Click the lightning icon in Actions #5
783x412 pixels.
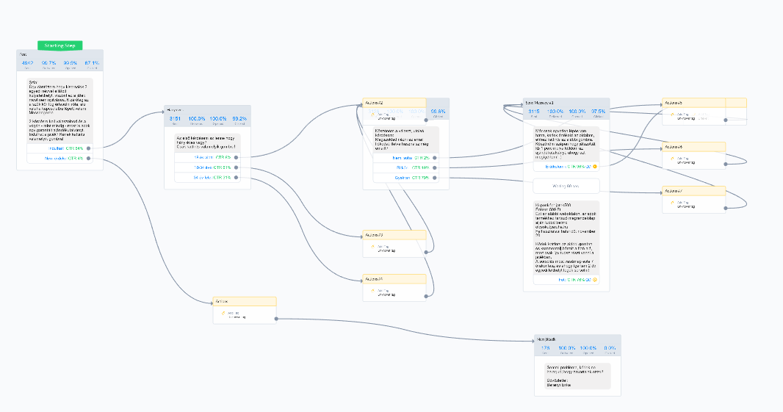(x=672, y=115)
